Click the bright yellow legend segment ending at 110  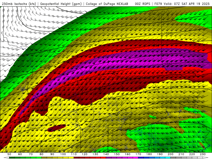(71, 158)
